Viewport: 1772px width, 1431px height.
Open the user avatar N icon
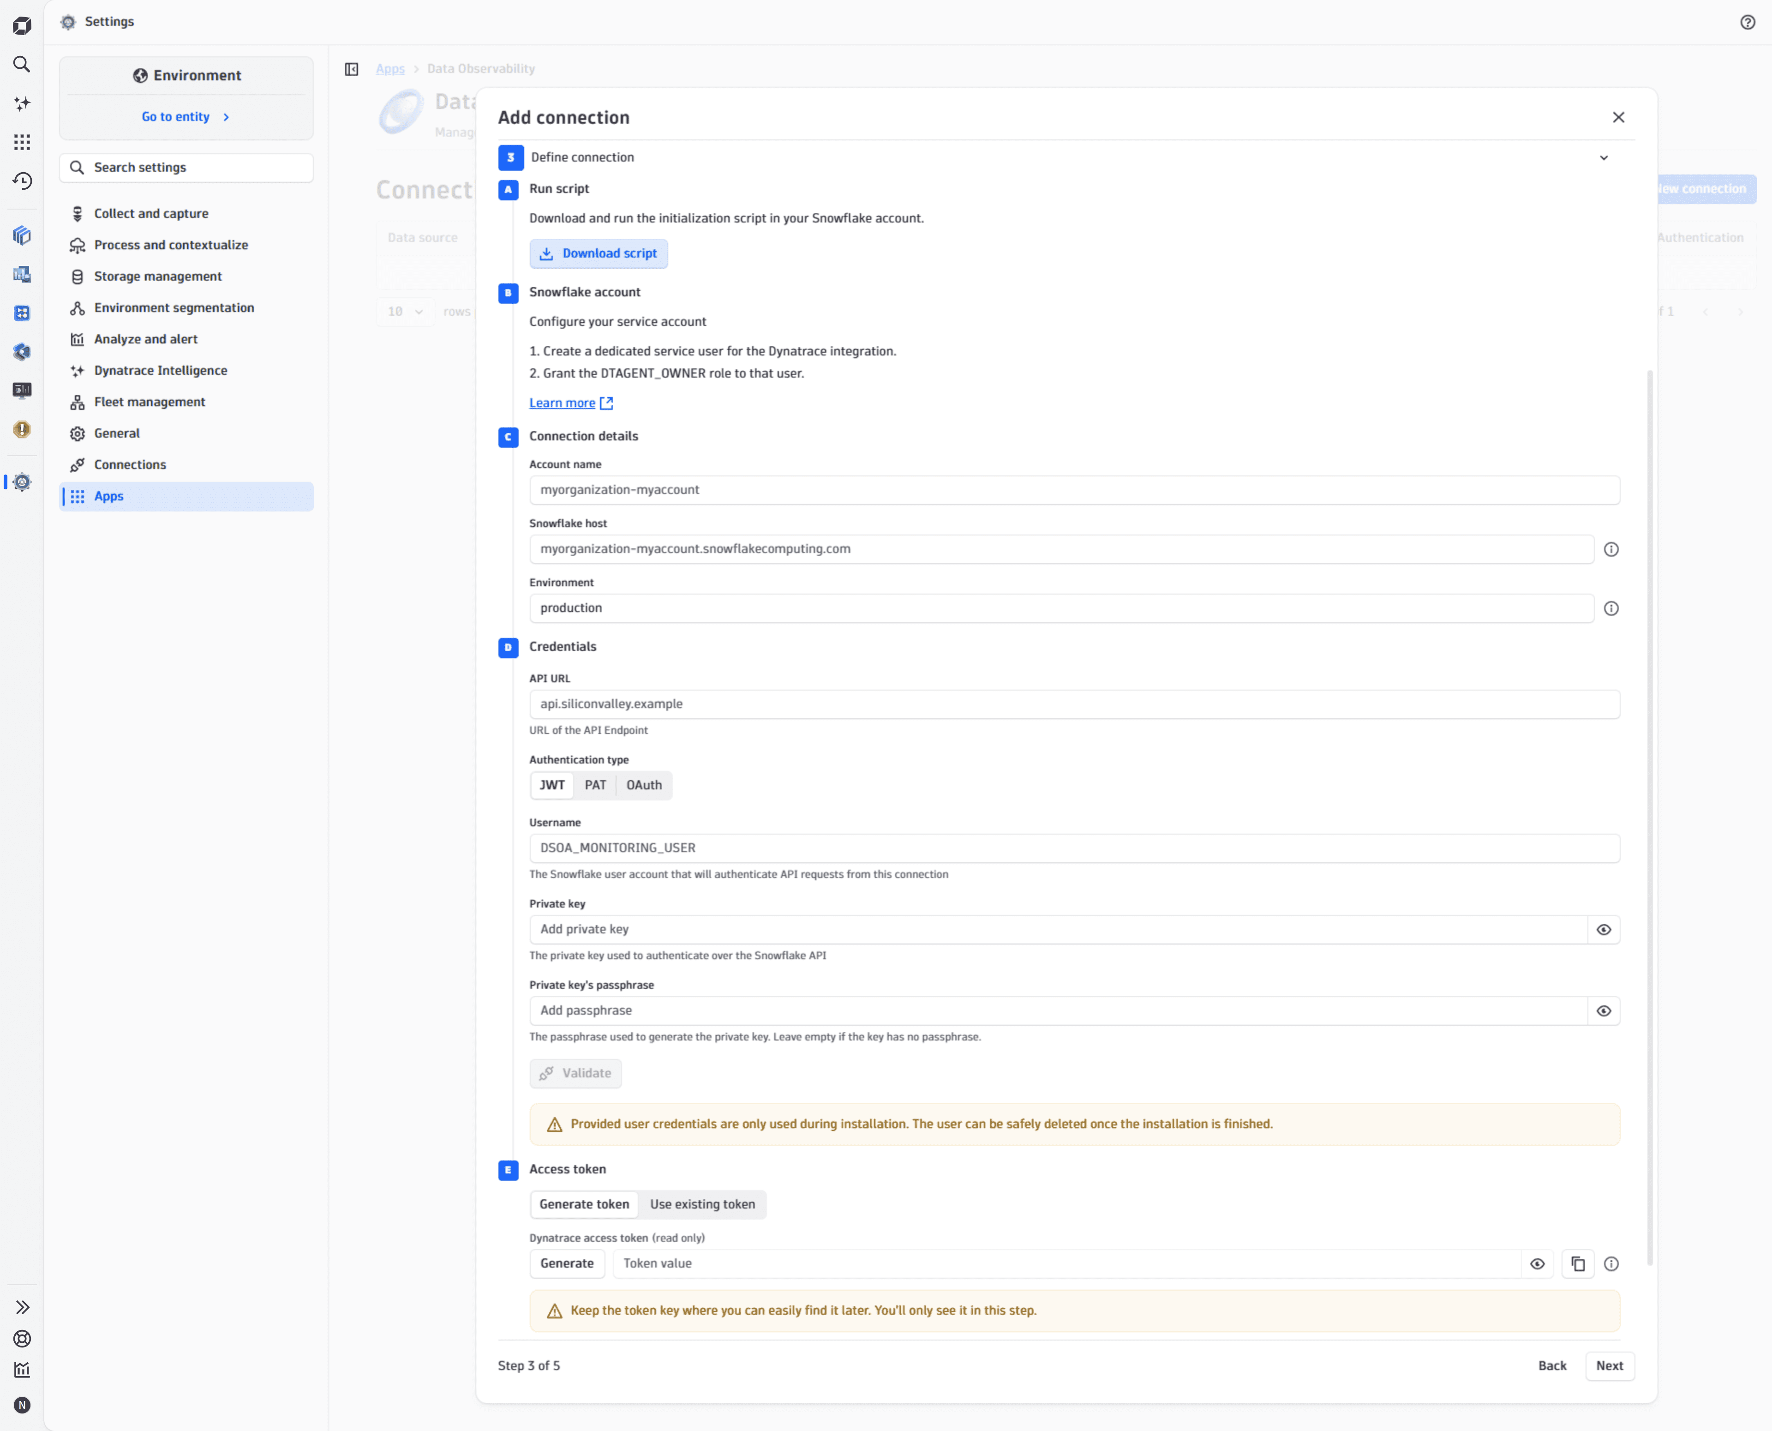[22, 1406]
